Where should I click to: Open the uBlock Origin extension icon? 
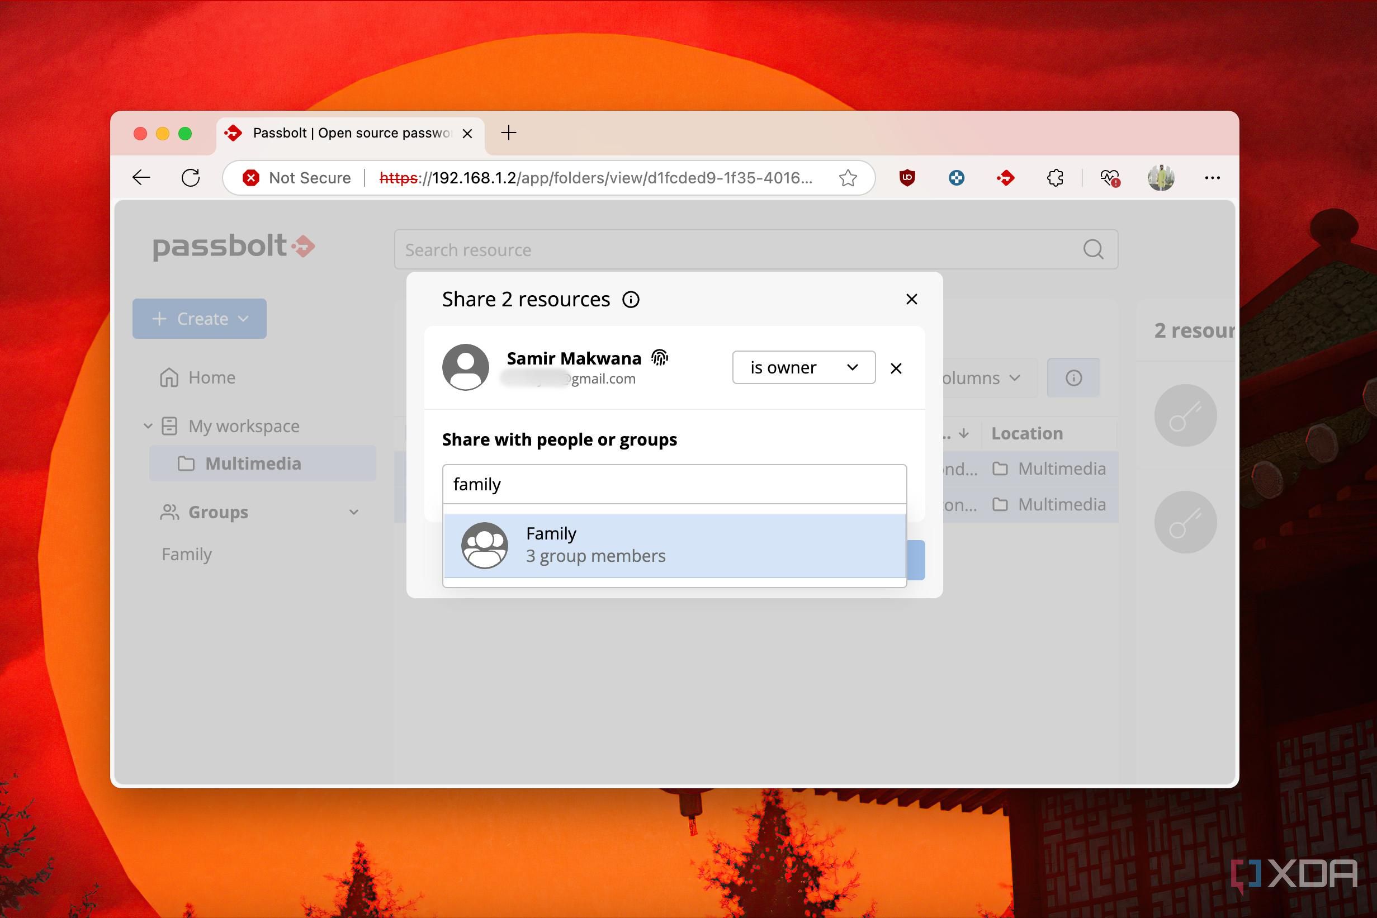pos(907,177)
